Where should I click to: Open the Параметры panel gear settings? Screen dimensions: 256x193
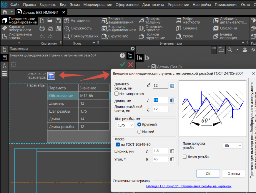click(x=132, y=49)
